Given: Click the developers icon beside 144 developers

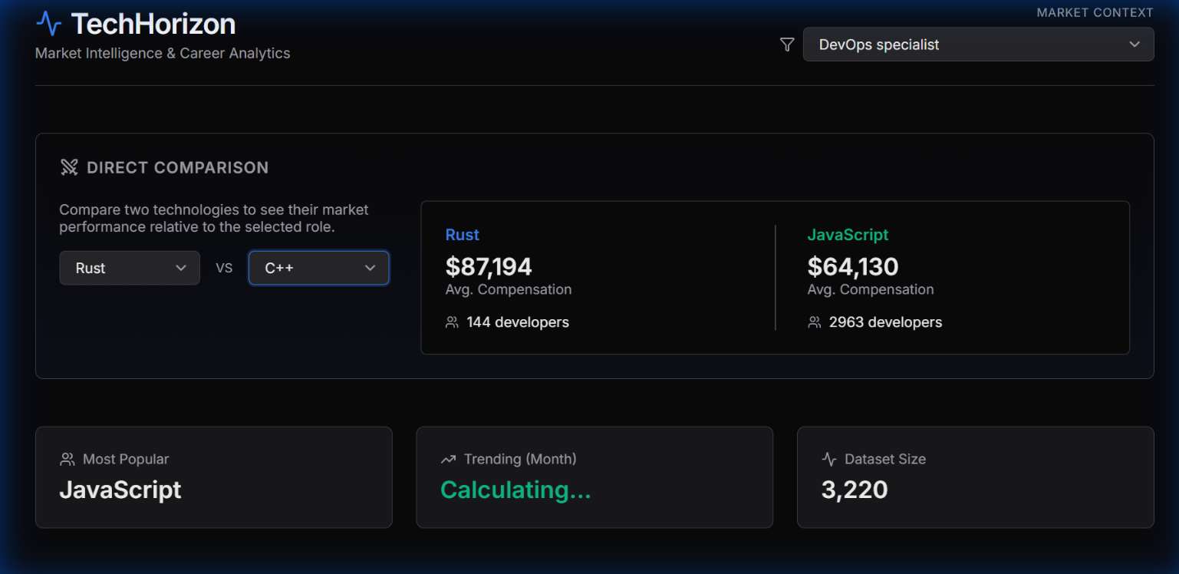Looking at the screenshot, I should [x=451, y=322].
